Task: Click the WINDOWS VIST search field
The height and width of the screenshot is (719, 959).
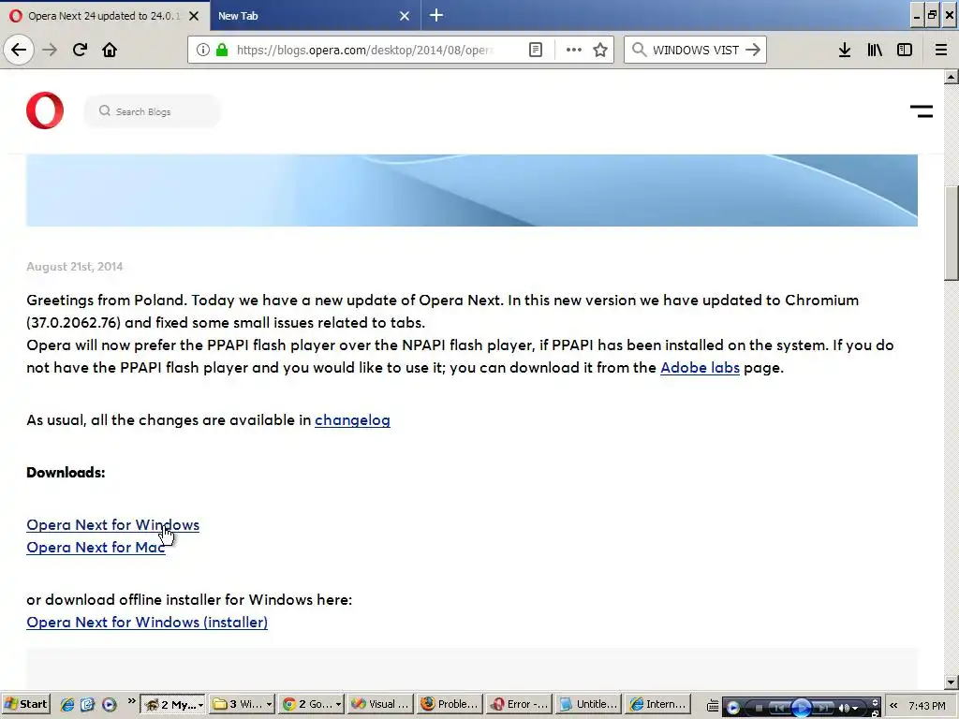Action: click(x=696, y=50)
